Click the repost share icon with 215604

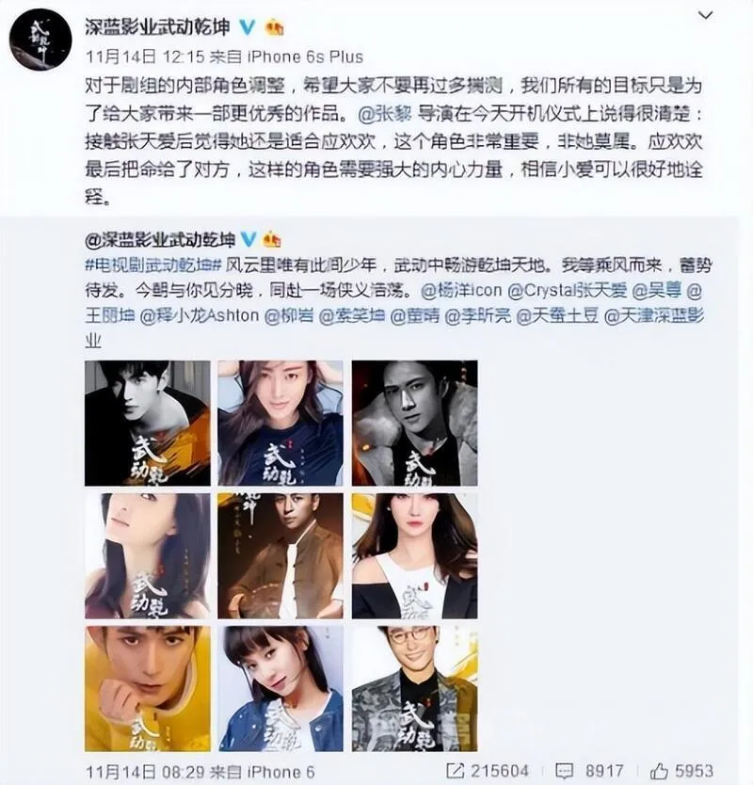(x=455, y=771)
